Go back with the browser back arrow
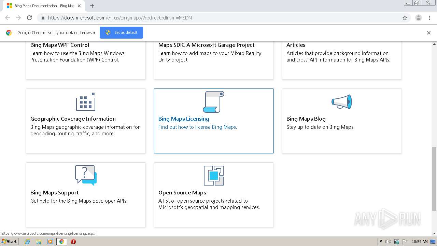This screenshot has width=437, height=246. click(8, 18)
